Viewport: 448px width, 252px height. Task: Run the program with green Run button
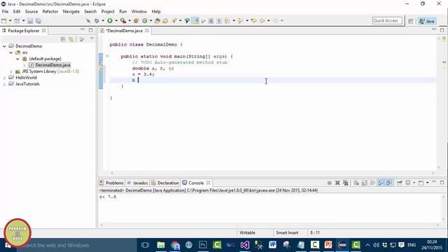(110, 20)
